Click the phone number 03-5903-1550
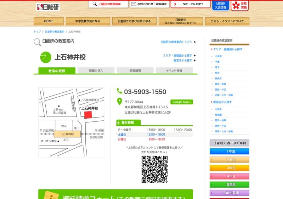 click(x=145, y=92)
